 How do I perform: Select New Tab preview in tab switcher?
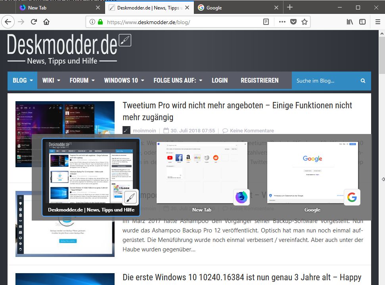[202, 177]
